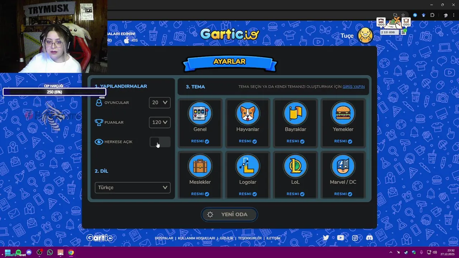Image resolution: width=459 pixels, height=258 pixels.
Task: Open the Dosyalar footer link
Action: [x=164, y=238]
